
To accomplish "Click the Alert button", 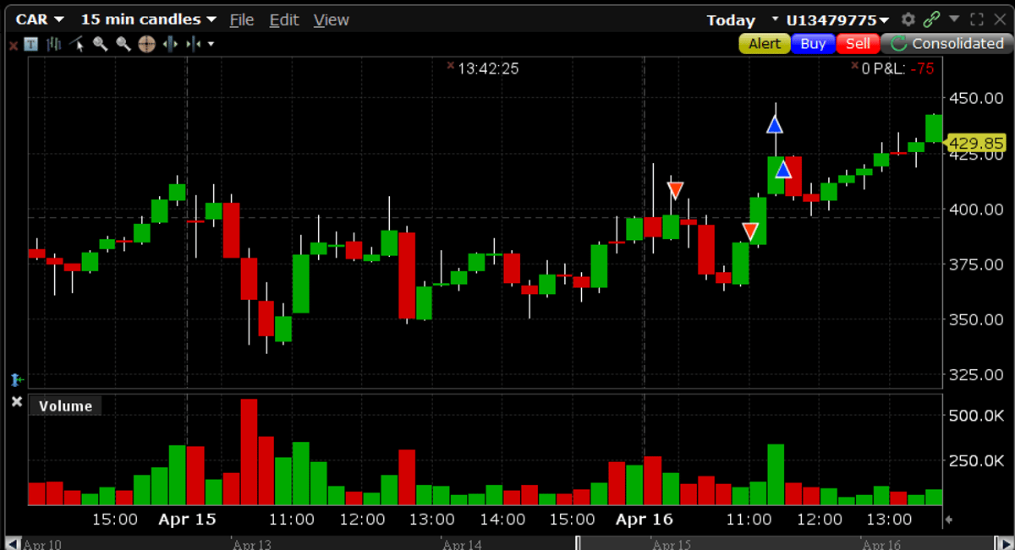I will tap(764, 43).
